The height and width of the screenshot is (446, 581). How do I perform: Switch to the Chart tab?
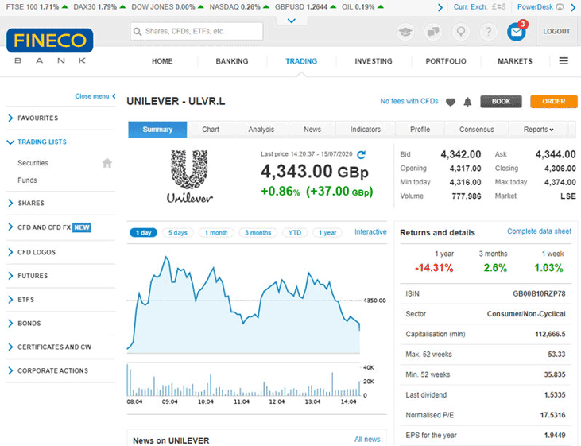211,130
